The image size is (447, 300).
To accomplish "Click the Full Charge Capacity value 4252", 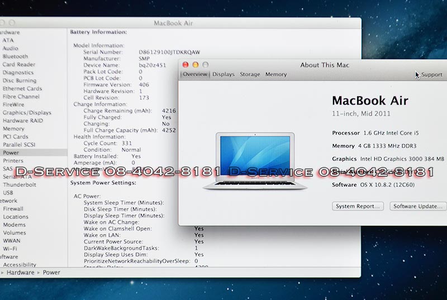I will (169, 131).
